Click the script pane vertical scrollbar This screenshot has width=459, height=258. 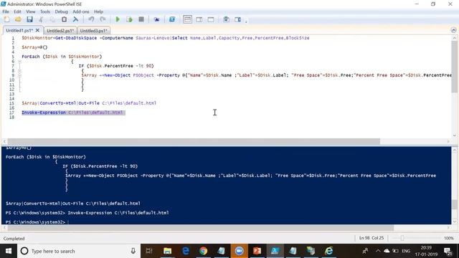click(x=454, y=67)
